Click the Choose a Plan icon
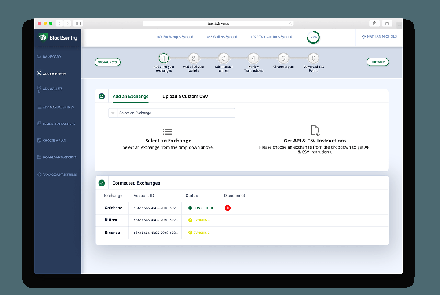Image resolution: width=440 pixels, height=295 pixels. 39,140
